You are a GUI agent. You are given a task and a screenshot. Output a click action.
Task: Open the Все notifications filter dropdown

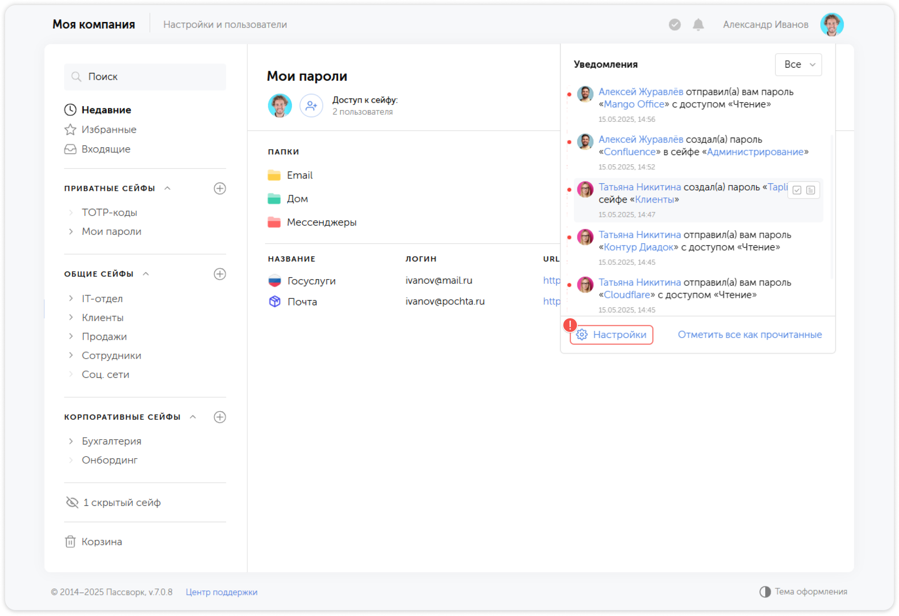click(798, 64)
